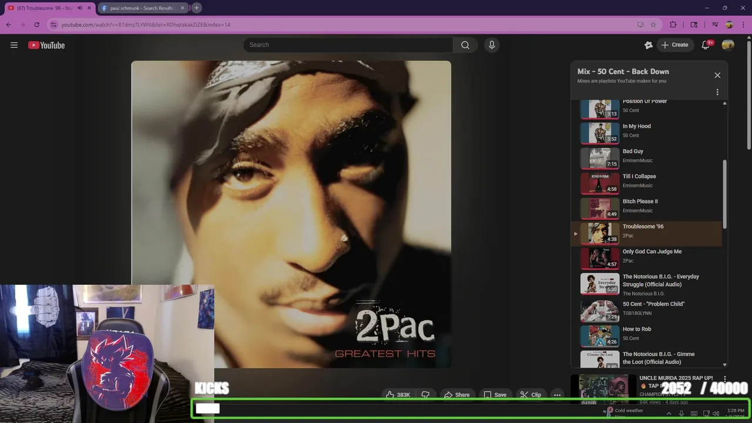
Task: Open the UNCLE MURDA 2025 RAP UP thumbnail
Action: pyautogui.click(x=603, y=389)
